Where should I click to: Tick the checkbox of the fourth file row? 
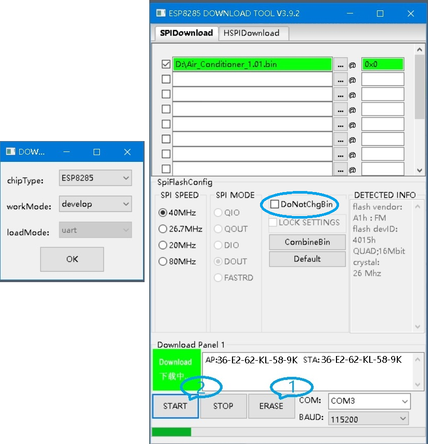tap(166, 109)
